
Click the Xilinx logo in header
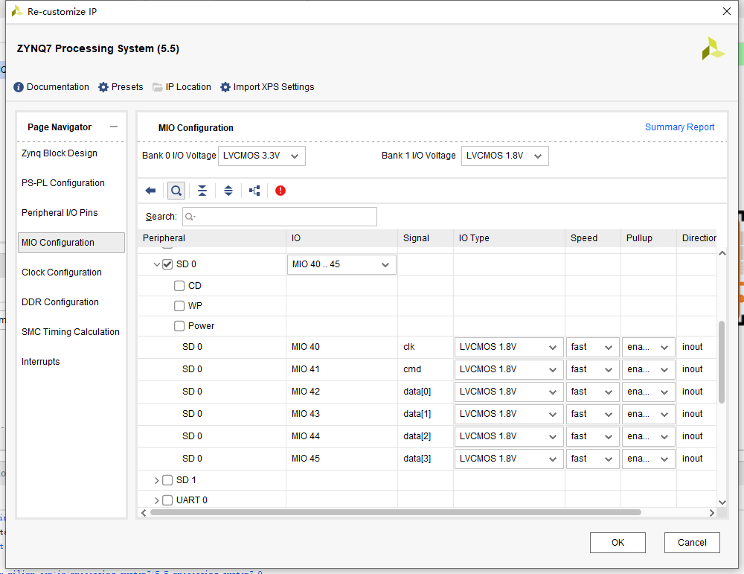tap(713, 49)
